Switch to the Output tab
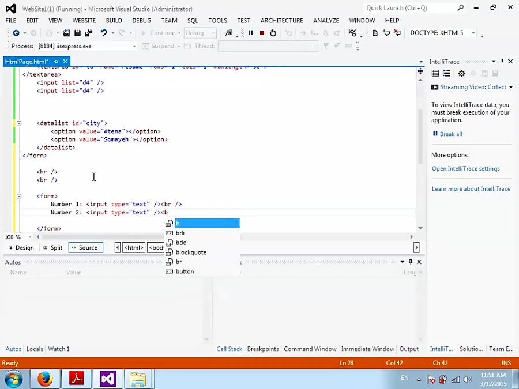519x389 pixels. click(x=409, y=349)
